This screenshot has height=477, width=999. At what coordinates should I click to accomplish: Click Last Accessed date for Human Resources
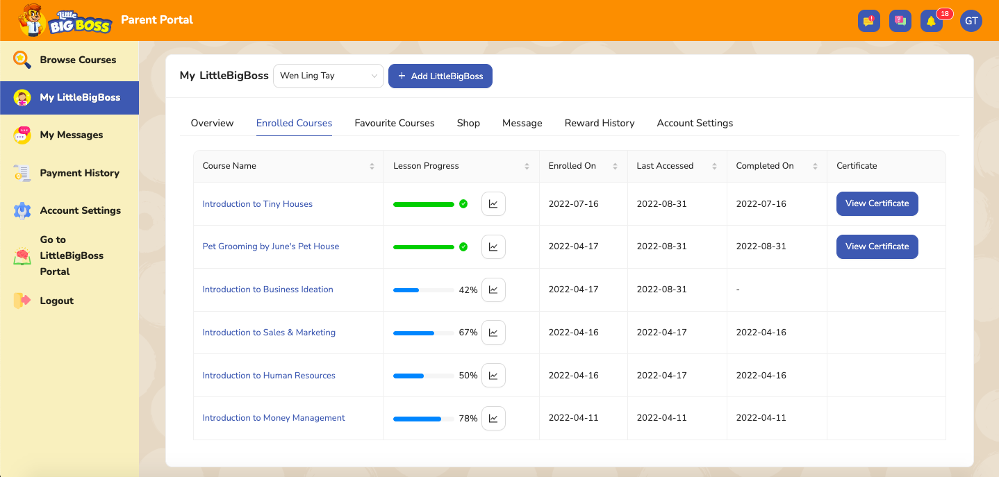coord(661,376)
